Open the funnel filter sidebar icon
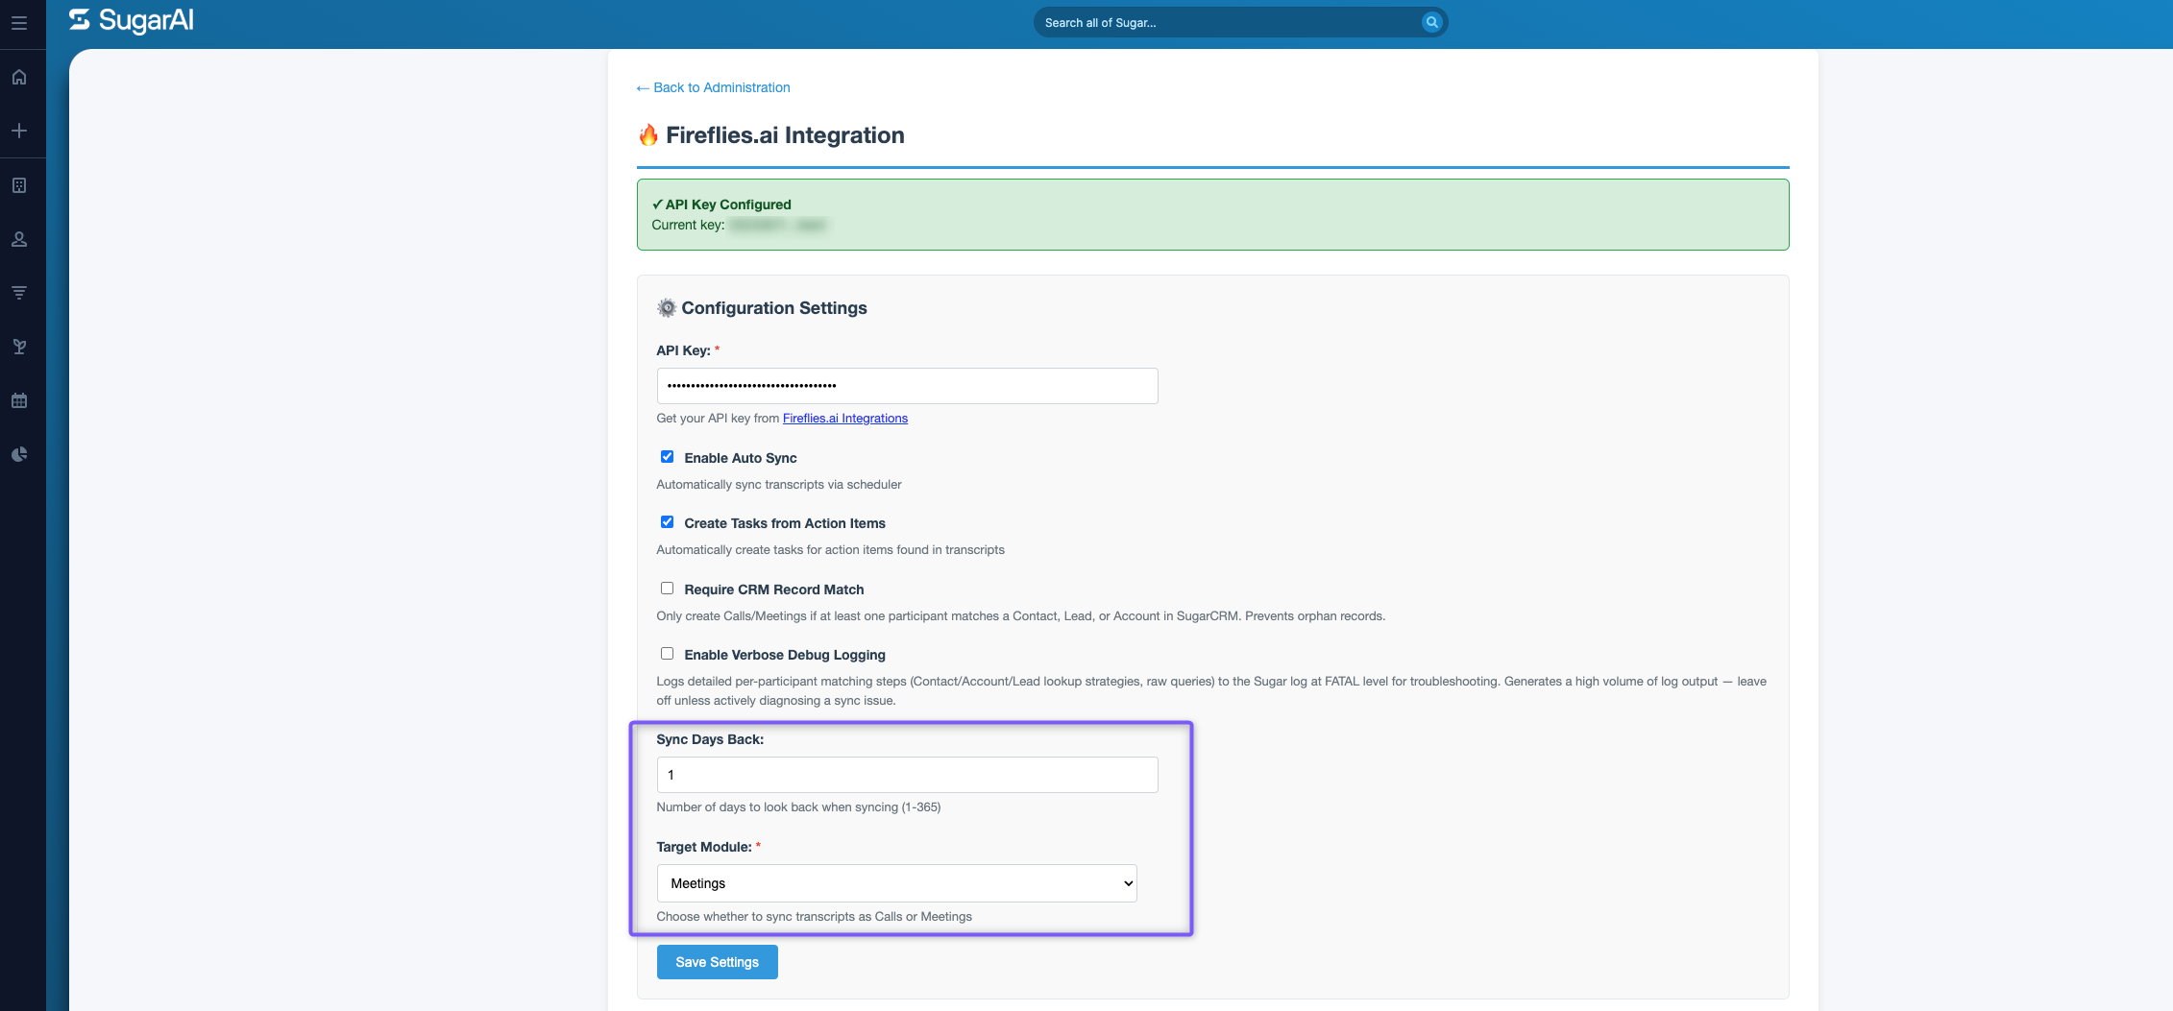This screenshot has height=1011, width=2173. (x=19, y=293)
